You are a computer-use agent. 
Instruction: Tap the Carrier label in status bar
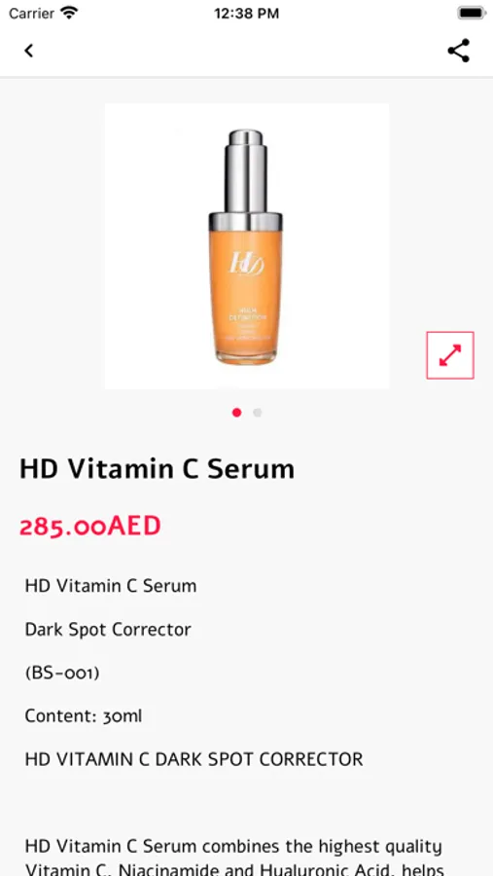click(31, 14)
